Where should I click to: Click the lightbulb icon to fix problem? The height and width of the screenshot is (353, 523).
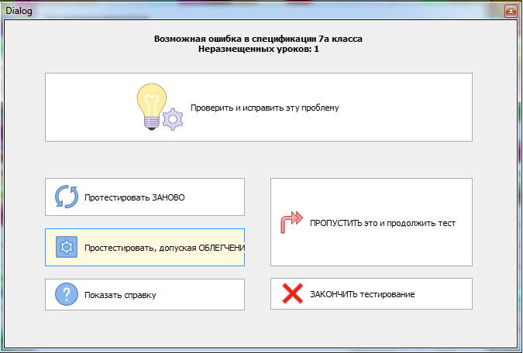click(153, 105)
